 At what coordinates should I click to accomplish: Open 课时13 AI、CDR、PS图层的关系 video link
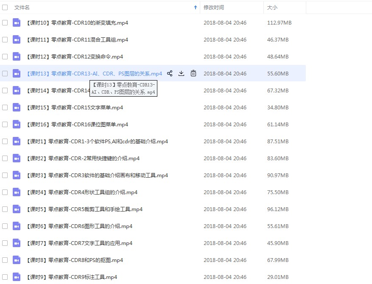[94, 73]
